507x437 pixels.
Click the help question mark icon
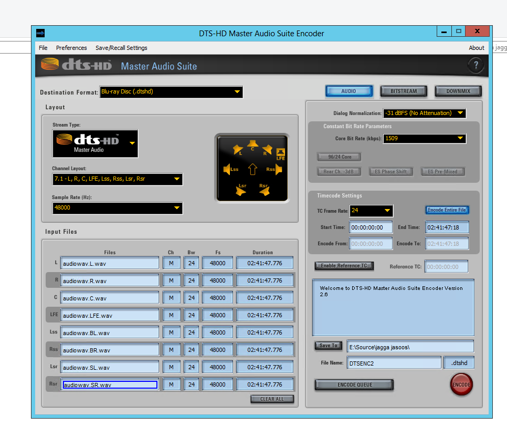pyautogui.click(x=476, y=66)
